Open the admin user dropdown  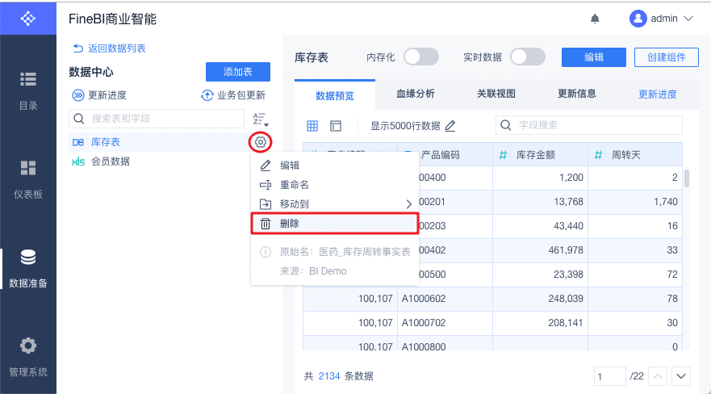pyautogui.click(x=661, y=18)
